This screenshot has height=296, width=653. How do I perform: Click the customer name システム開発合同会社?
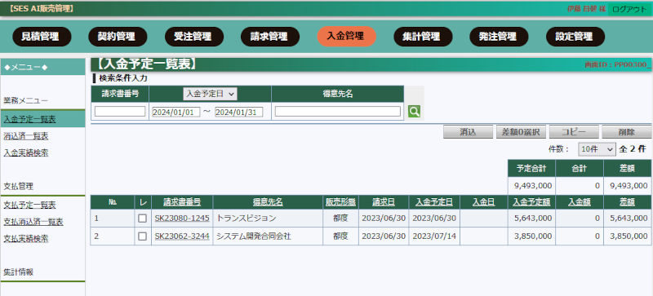point(254,236)
